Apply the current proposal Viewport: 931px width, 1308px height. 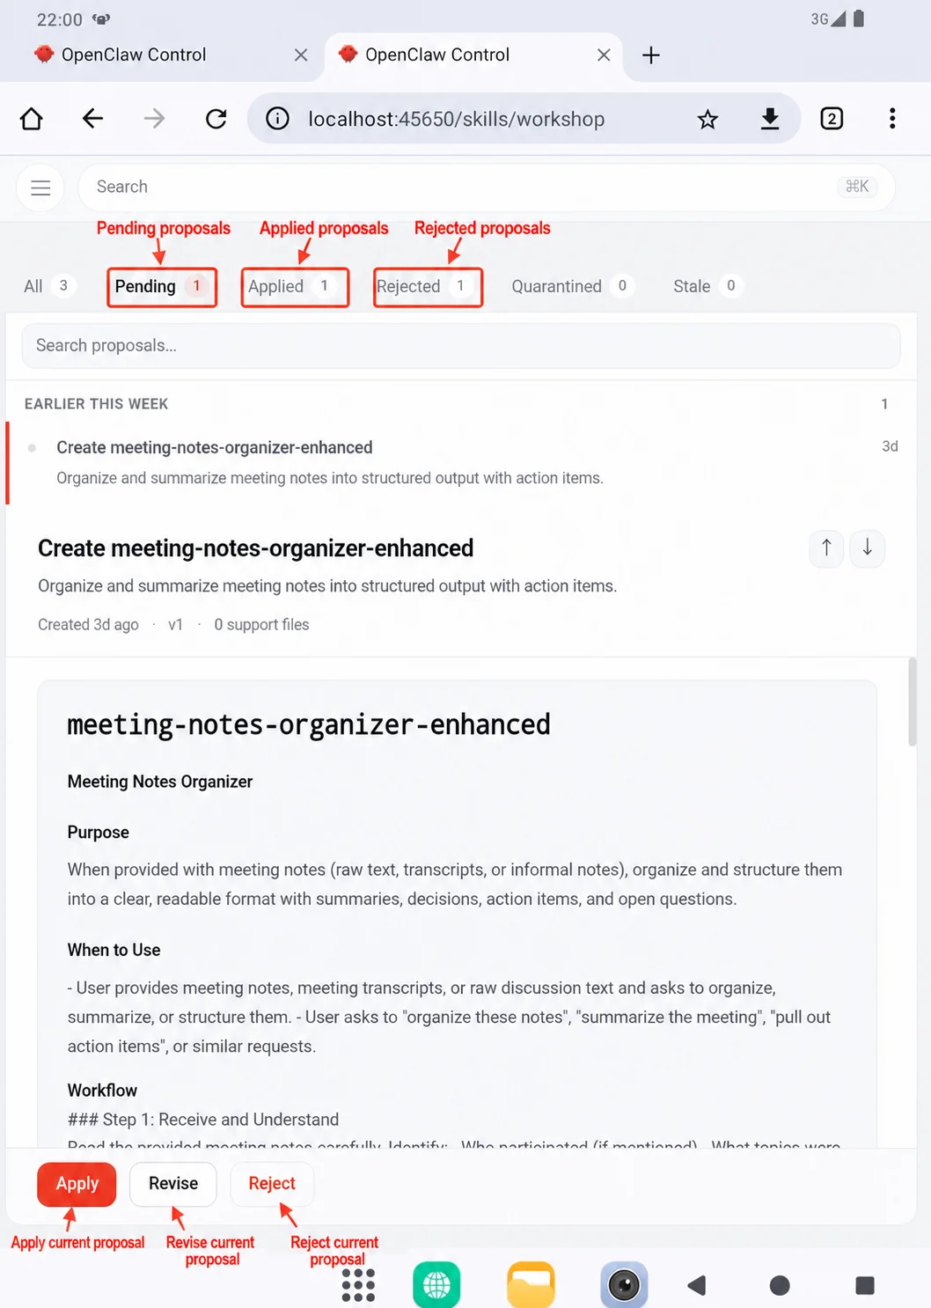77,1184
